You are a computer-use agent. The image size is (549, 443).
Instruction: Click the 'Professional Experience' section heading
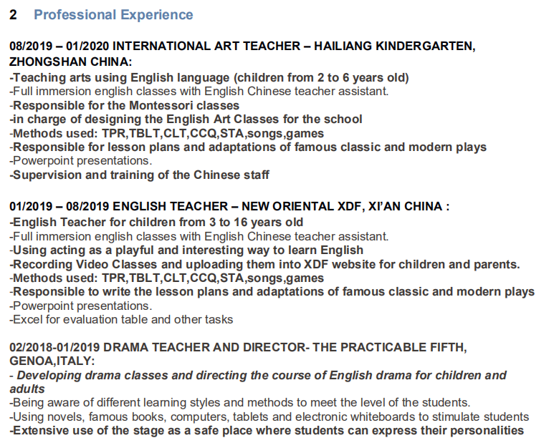(x=113, y=14)
